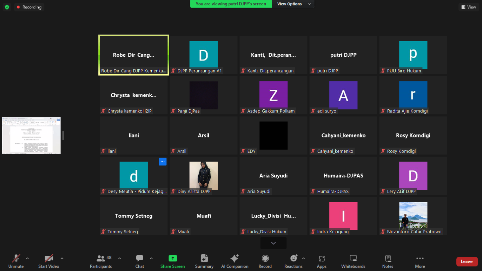
Task: Click the Record icon
Action: [x=265, y=258]
